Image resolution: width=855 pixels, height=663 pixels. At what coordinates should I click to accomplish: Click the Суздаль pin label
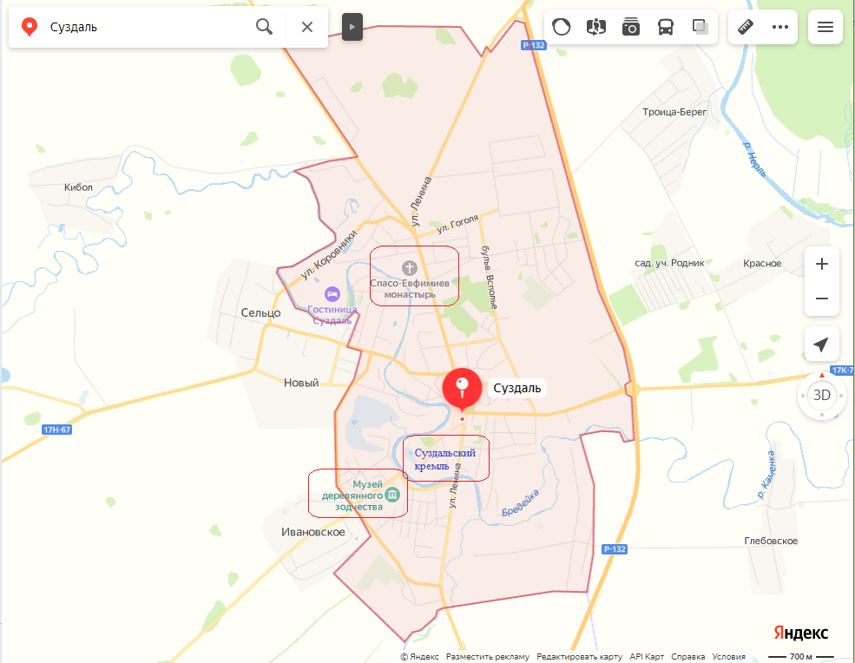pyautogui.click(x=517, y=388)
